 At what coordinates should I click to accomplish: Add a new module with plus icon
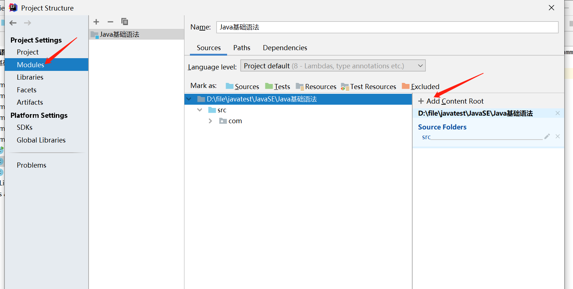pyautogui.click(x=96, y=22)
